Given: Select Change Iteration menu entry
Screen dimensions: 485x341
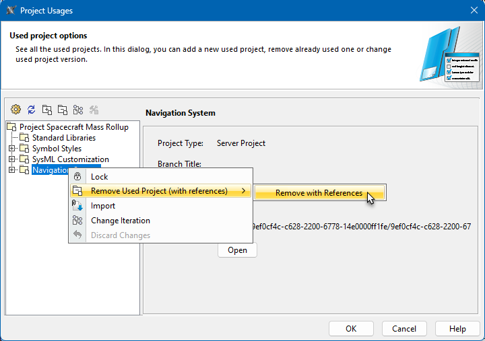Looking at the screenshot, I should [x=121, y=221].
